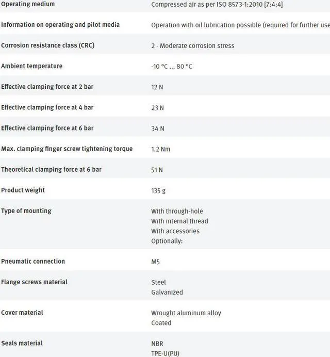Image resolution: width=330 pixels, height=357 pixels.
Task: Click the "Operating medium" label
Action: point(28,4)
